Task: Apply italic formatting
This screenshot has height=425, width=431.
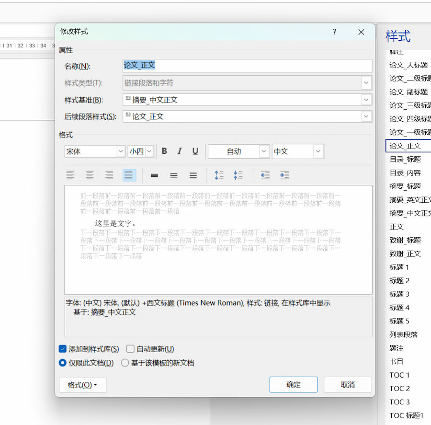Action: tap(180, 151)
